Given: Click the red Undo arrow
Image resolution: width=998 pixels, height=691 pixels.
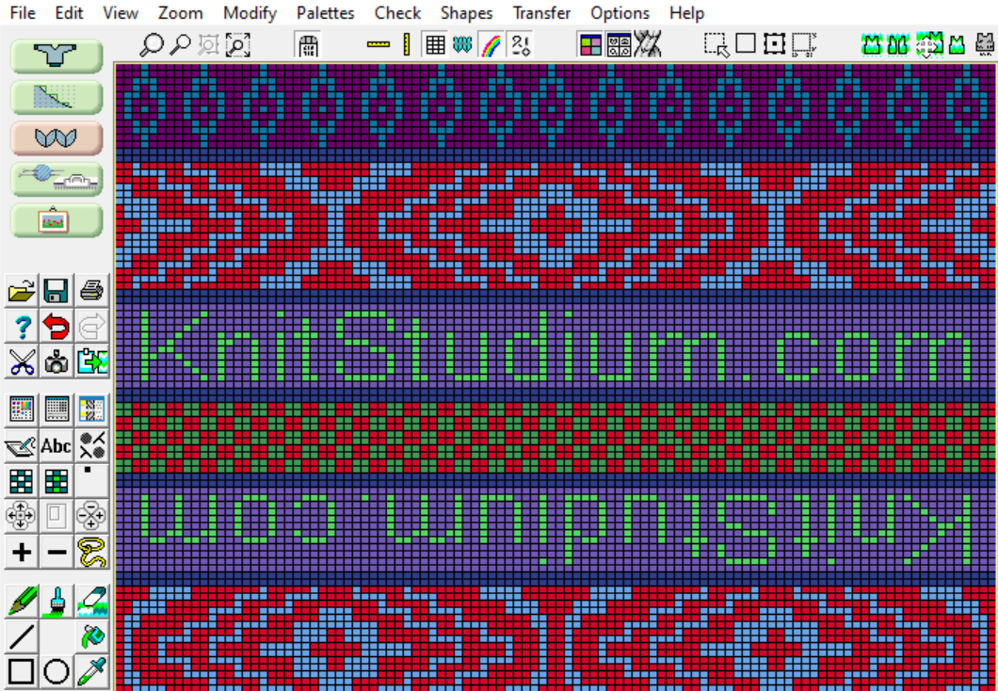Looking at the screenshot, I should coord(56,326).
